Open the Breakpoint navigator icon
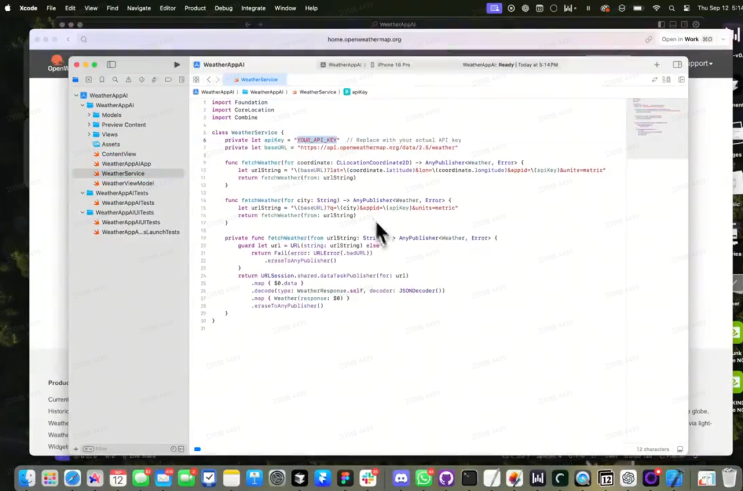The height and width of the screenshot is (491, 743). tap(169, 80)
